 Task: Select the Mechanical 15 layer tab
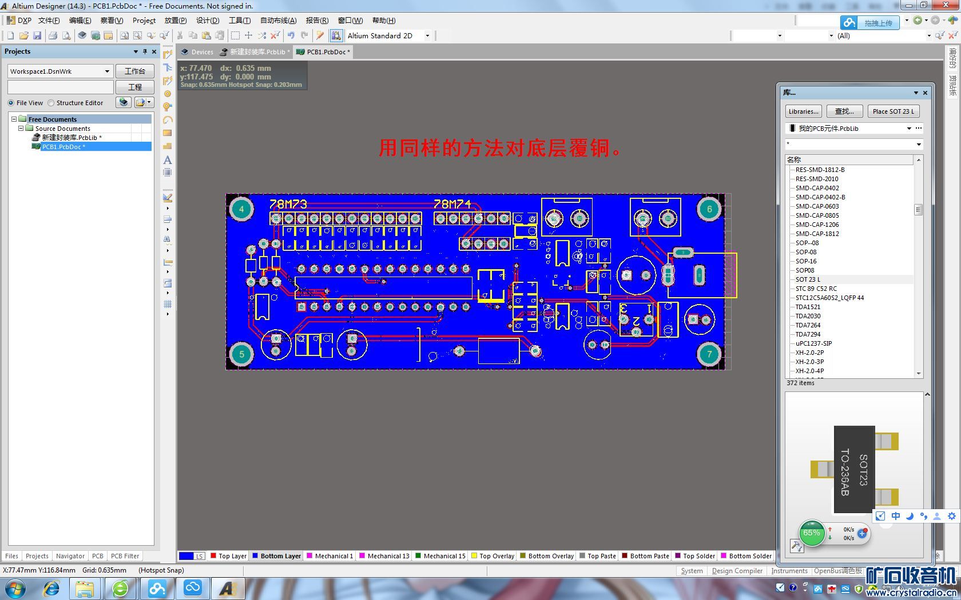pyautogui.click(x=440, y=555)
